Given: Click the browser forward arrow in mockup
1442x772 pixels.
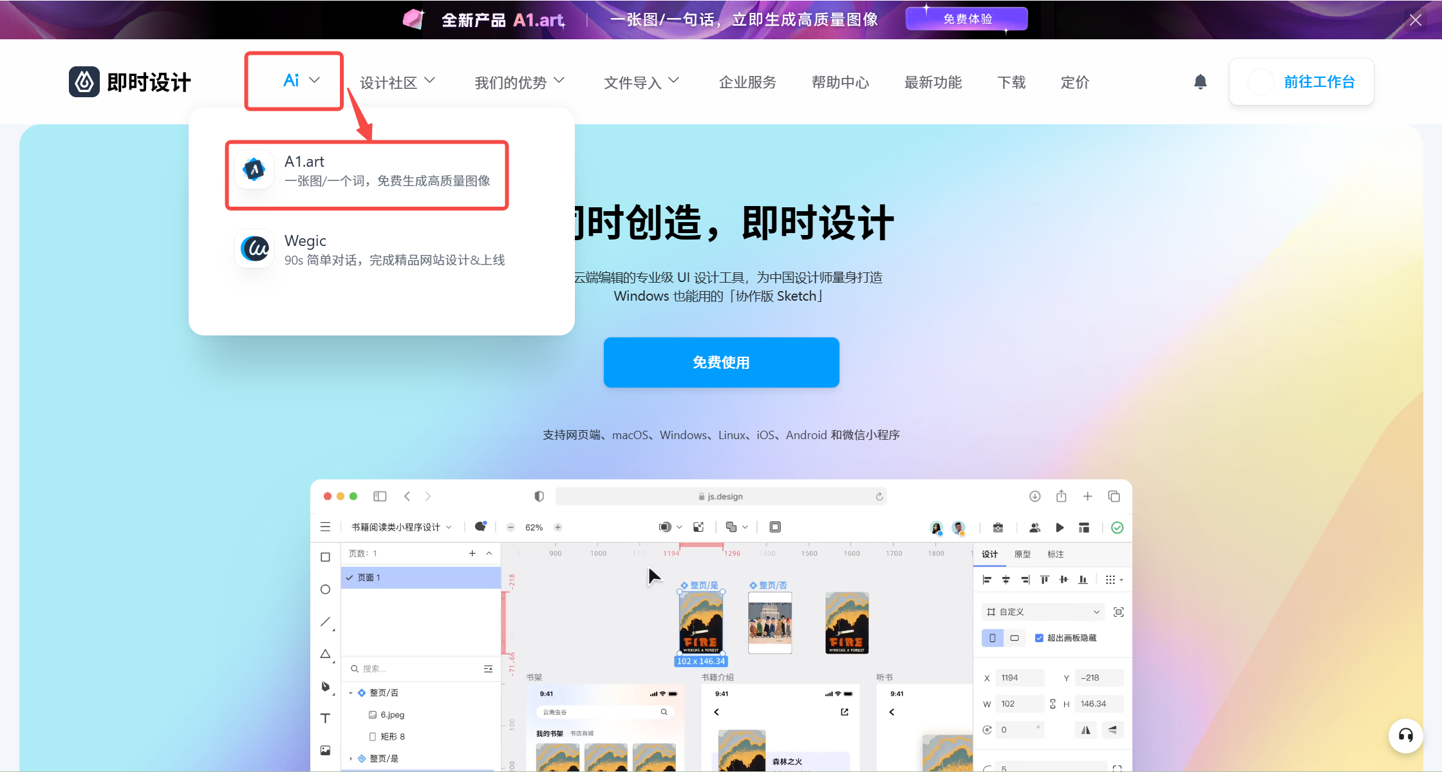Looking at the screenshot, I should (427, 496).
